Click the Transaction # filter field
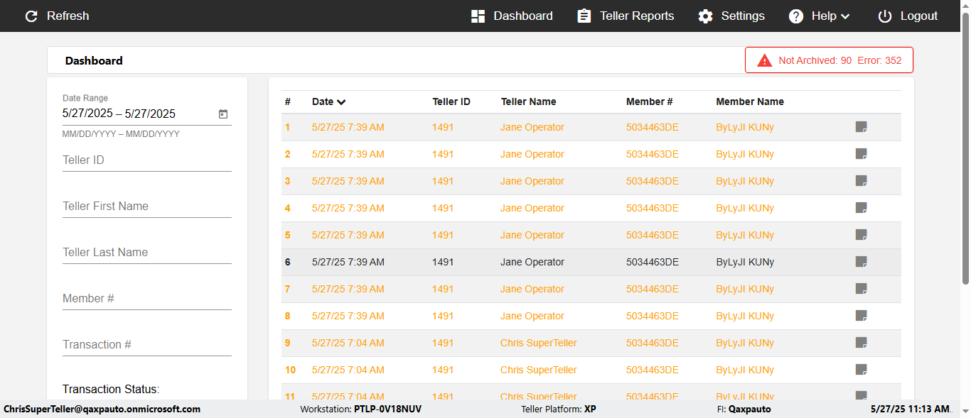 [x=146, y=345]
